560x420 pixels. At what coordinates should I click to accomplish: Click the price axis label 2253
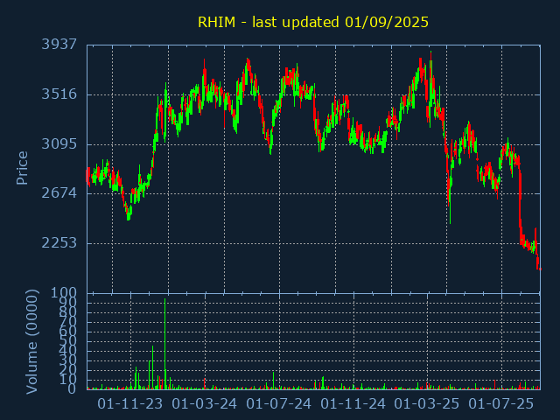pyautogui.click(x=59, y=243)
